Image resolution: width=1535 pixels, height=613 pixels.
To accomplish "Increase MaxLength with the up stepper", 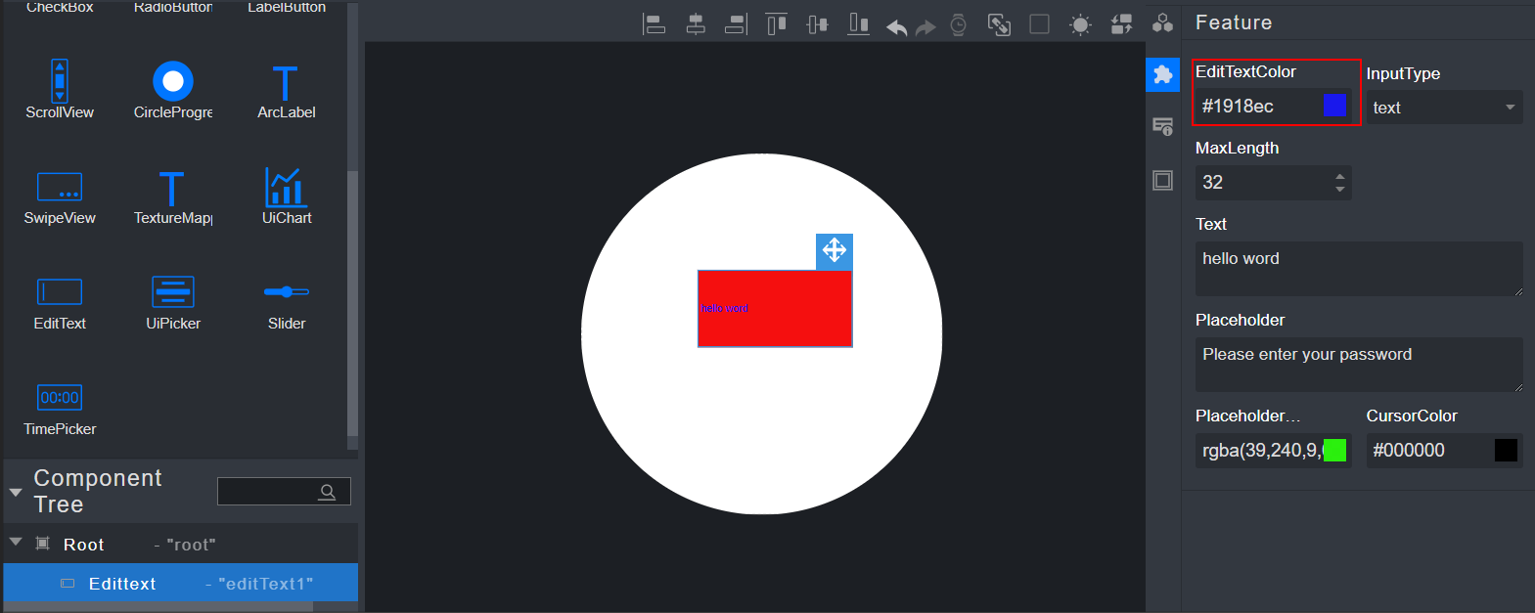I will click(x=1339, y=177).
